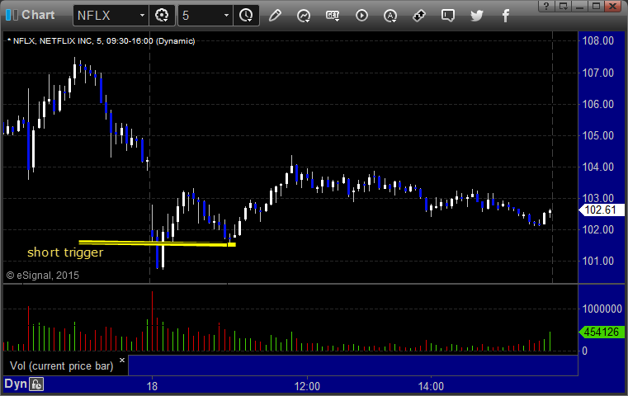Expand the interval 5 dropdown arrow
The image size is (628, 396).
pyautogui.click(x=226, y=16)
